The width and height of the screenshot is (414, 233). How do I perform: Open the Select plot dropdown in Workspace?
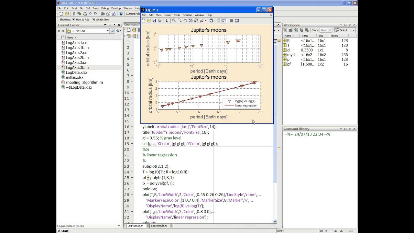pyautogui.click(x=345, y=30)
